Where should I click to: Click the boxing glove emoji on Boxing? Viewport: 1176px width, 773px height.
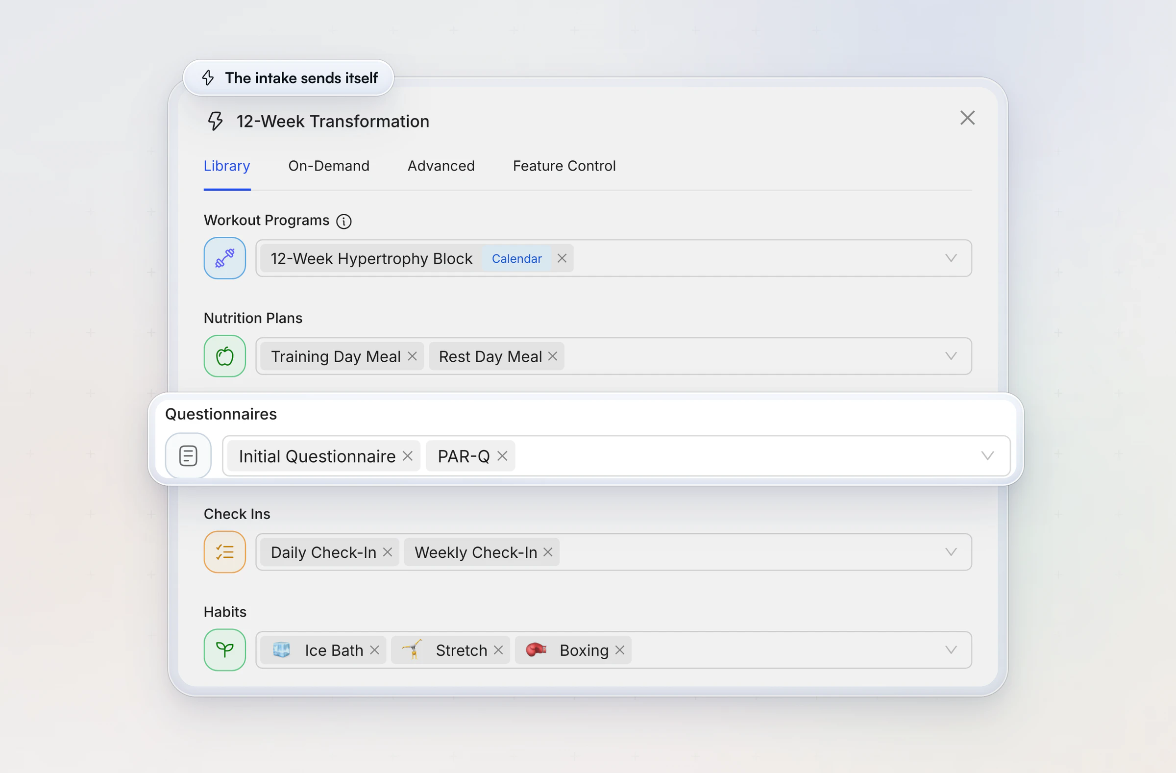coord(536,649)
